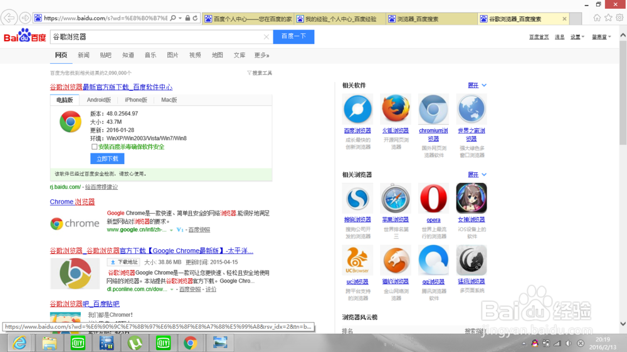The image size is (627, 352).
Task: Open the Cheetah browser icon
Action: pyautogui.click(x=396, y=260)
